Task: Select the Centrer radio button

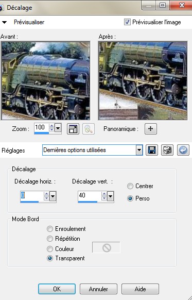Action: point(130,186)
